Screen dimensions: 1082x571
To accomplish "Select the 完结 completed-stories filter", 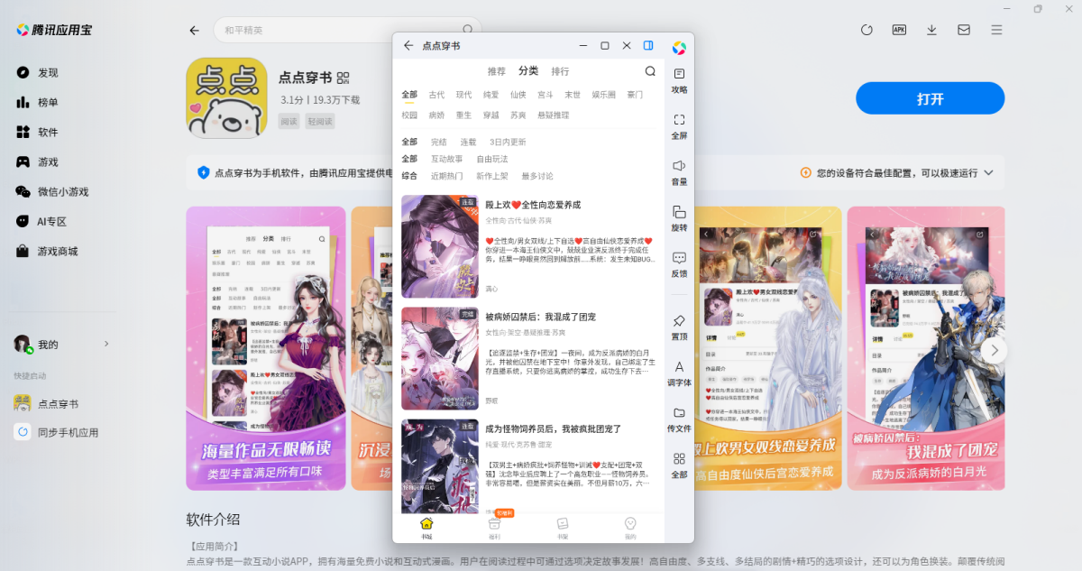I will (x=439, y=142).
